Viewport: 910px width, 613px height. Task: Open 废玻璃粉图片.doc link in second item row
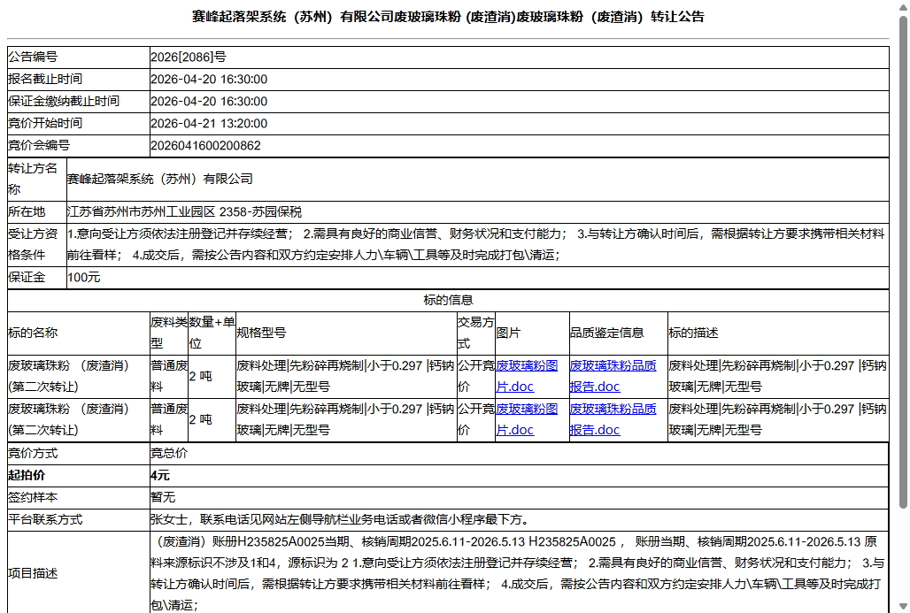[x=527, y=419]
